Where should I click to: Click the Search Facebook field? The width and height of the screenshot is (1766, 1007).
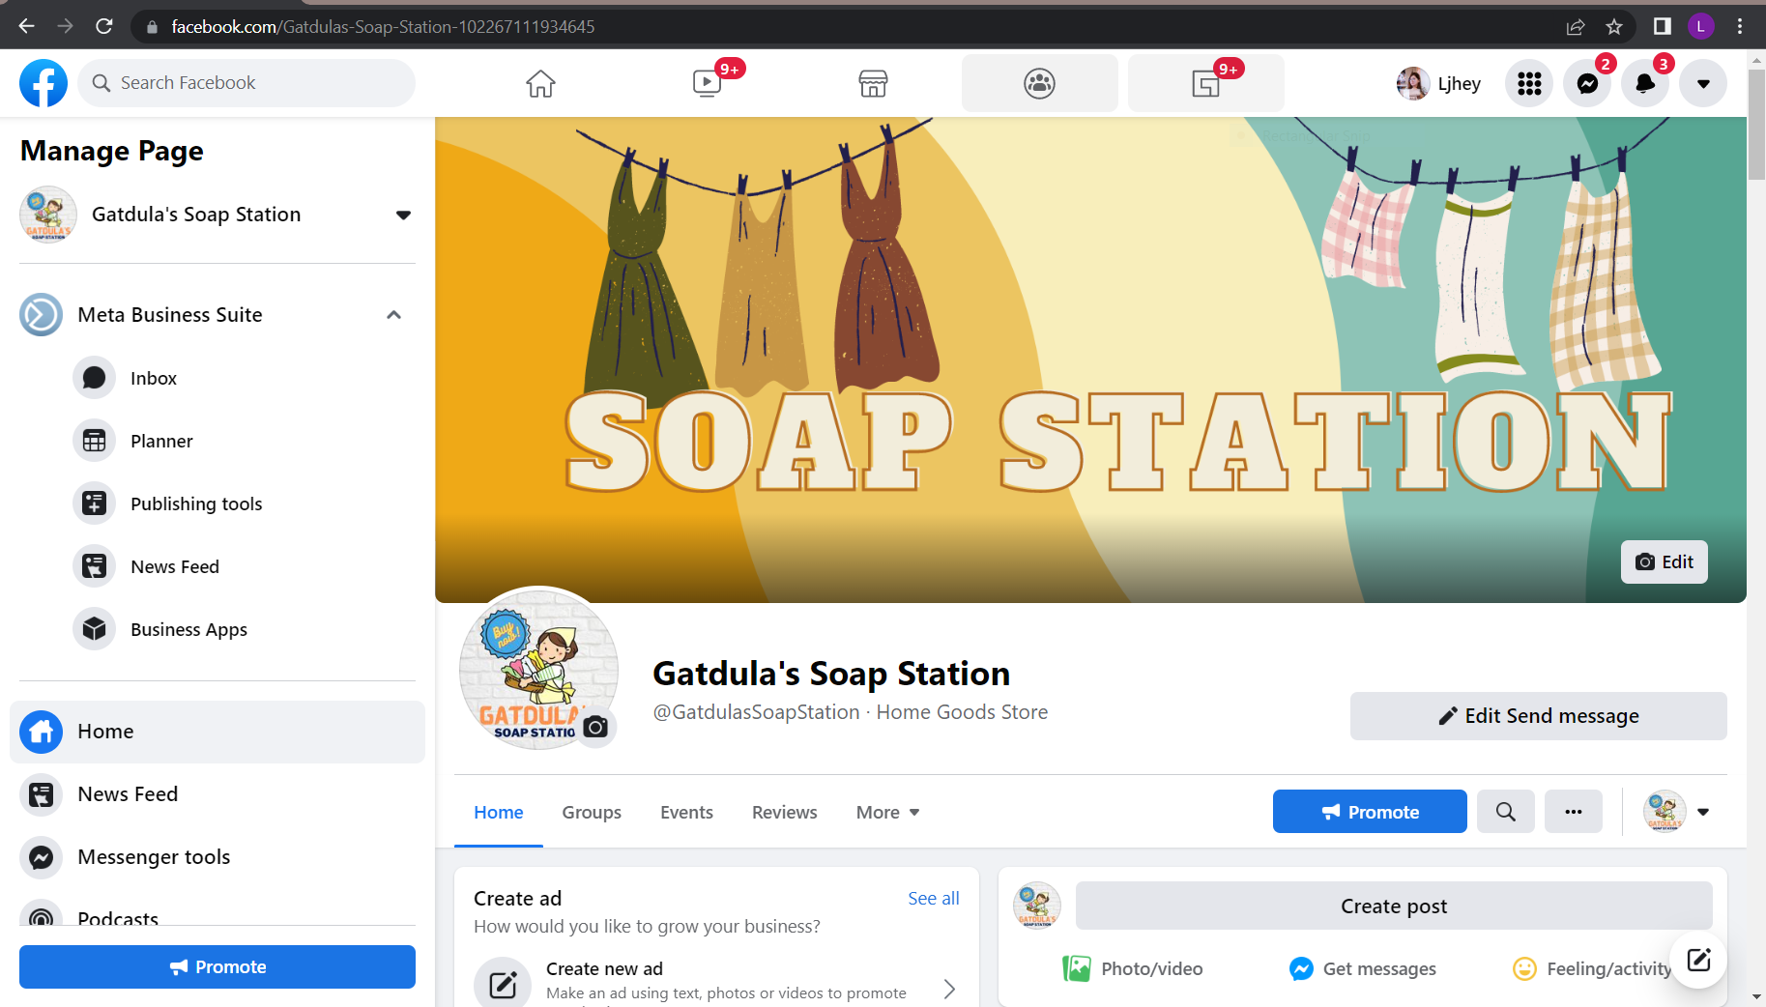point(246,83)
